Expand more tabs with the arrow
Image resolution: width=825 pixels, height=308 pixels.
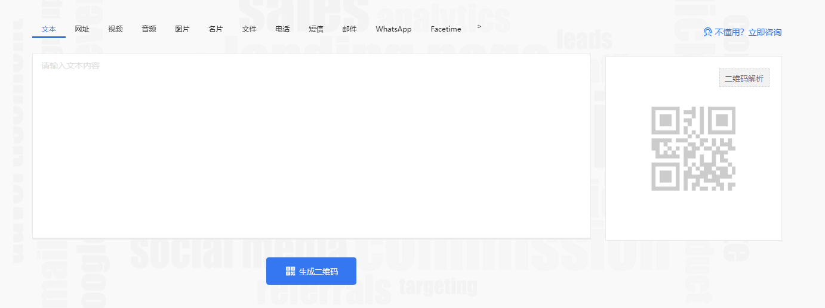click(479, 27)
